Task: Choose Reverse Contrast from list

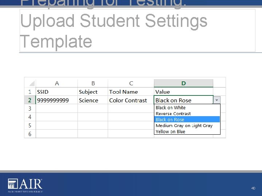Action: click(x=187, y=114)
